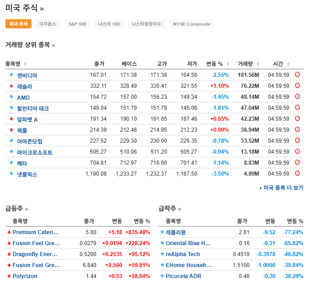Click the clock icon in the 넷플릭스 row

297,173
